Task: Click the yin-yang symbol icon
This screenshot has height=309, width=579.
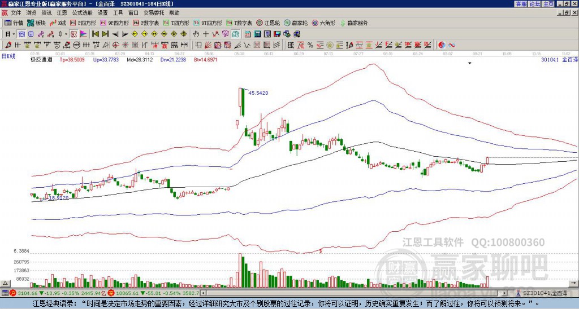Action: 442,45
